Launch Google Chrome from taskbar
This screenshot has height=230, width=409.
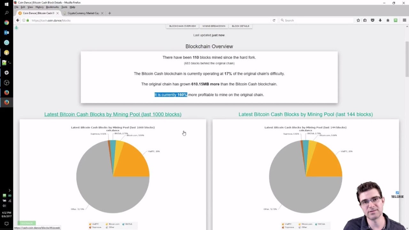6,23
